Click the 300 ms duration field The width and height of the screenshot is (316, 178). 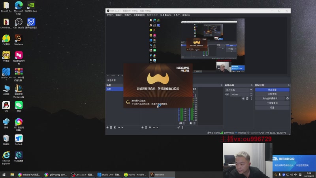pos(240,95)
